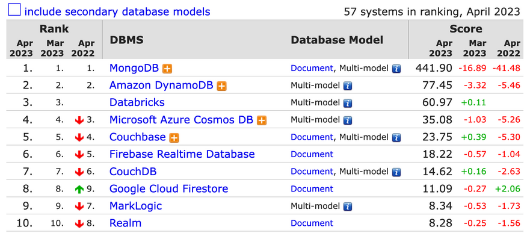Click the info icon in Azure Cosmos DB row

point(348,120)
